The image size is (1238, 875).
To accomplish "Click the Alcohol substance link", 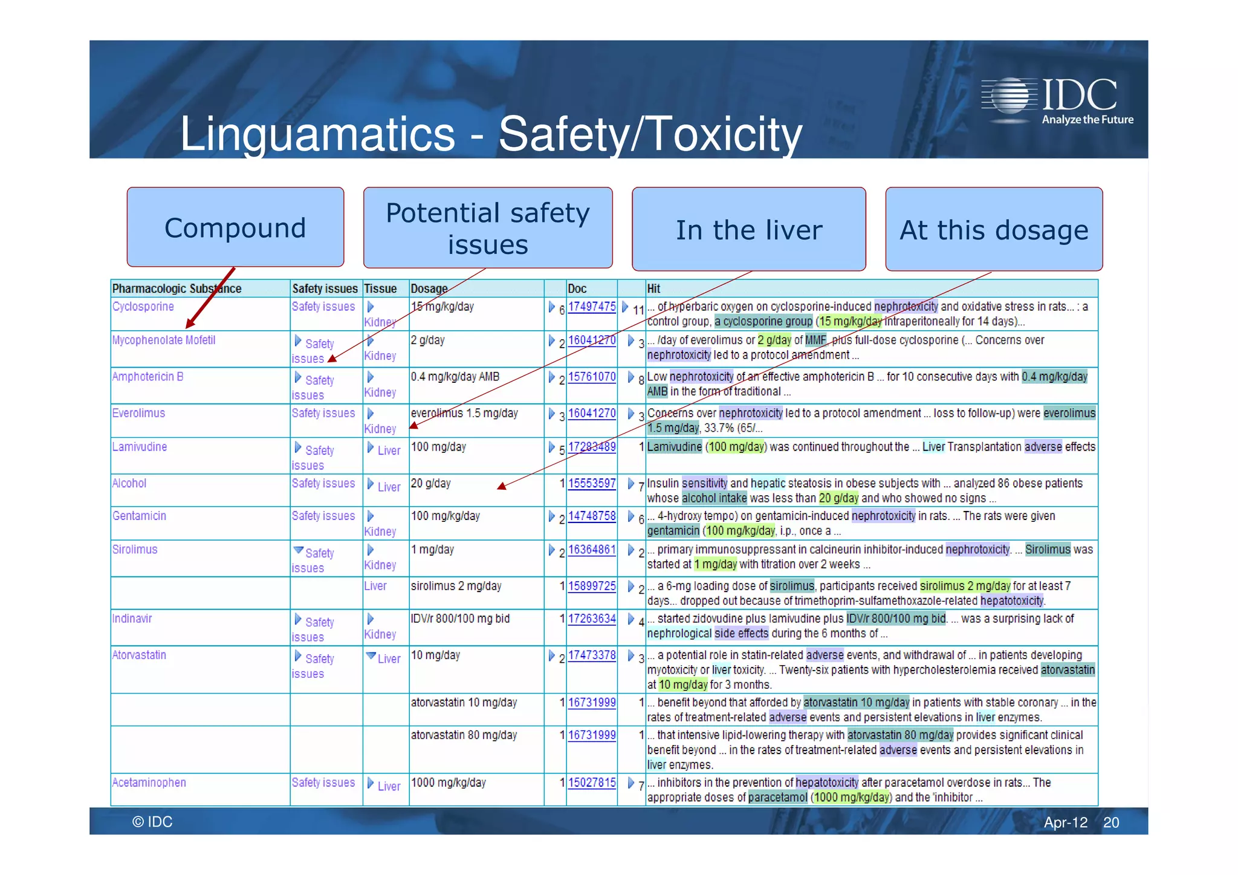I will (x=129, y=483).
